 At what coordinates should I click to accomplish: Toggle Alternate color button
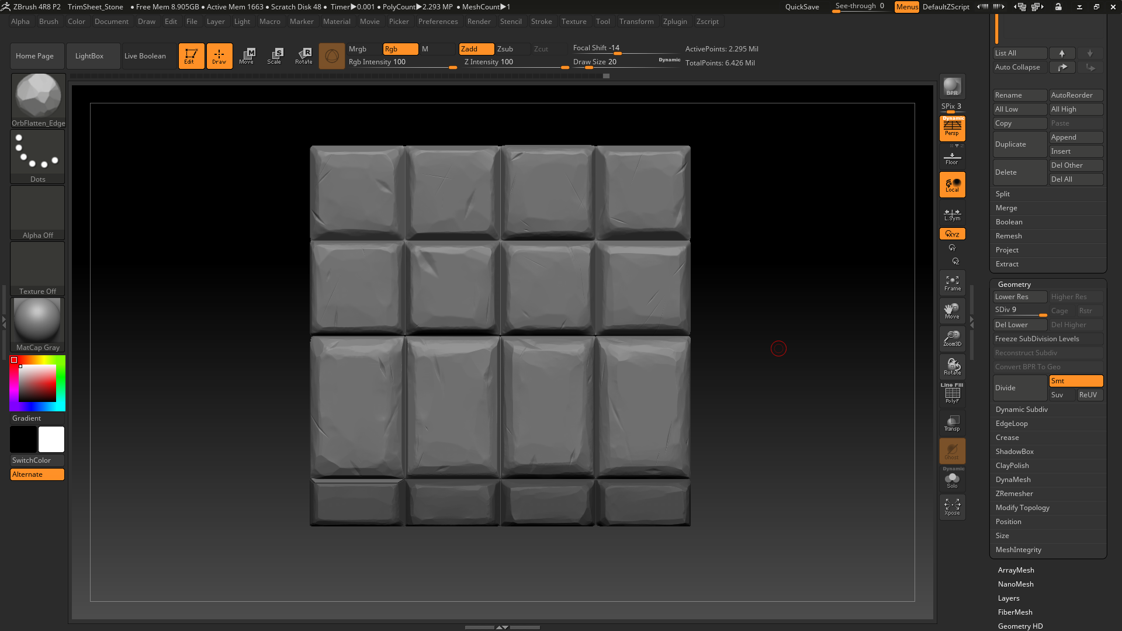click(37, 474)
